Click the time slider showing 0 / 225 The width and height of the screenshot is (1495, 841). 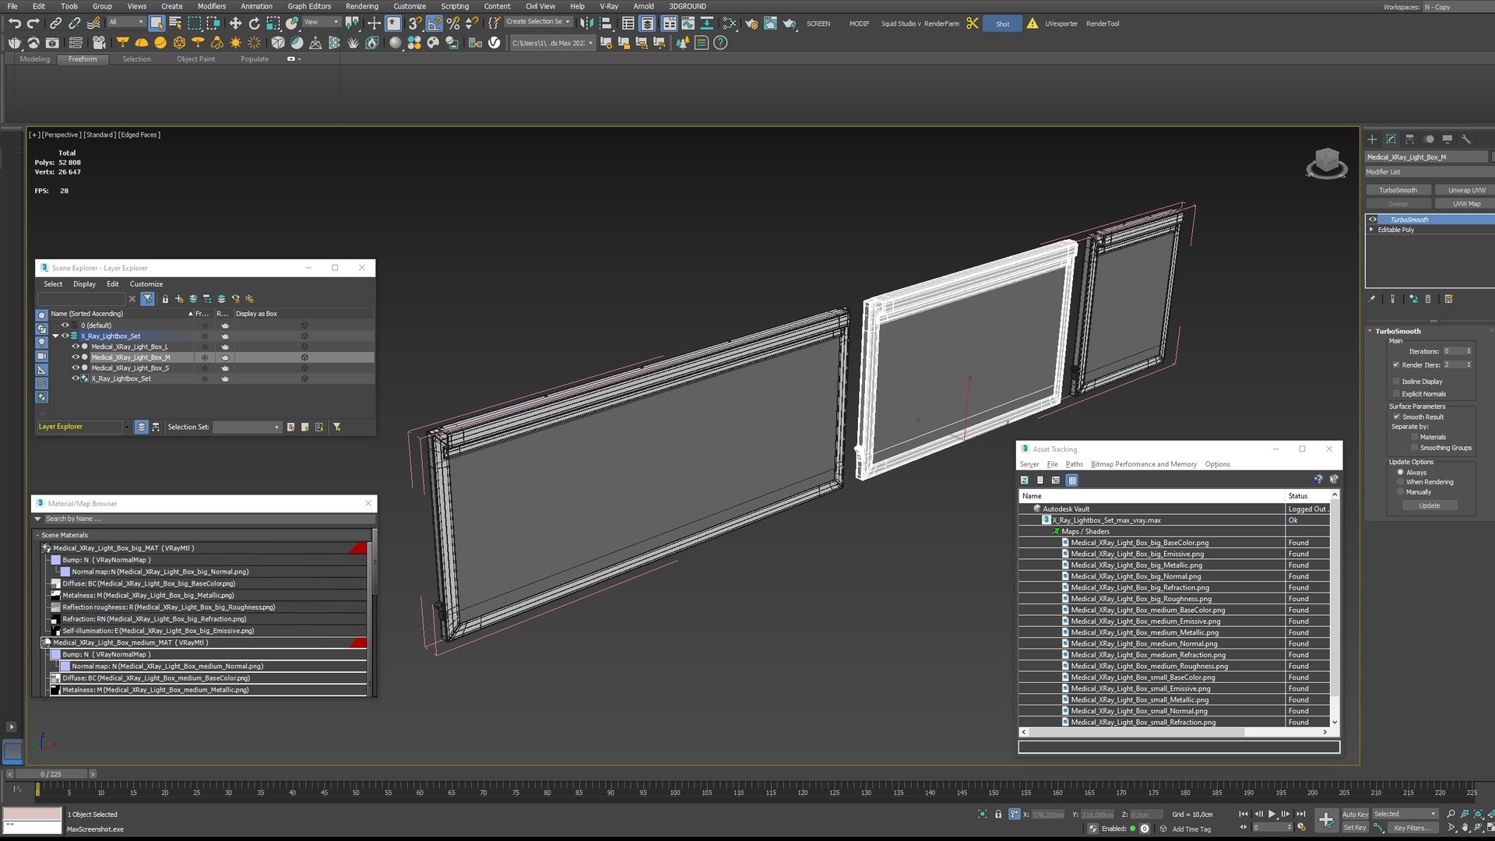51,774
